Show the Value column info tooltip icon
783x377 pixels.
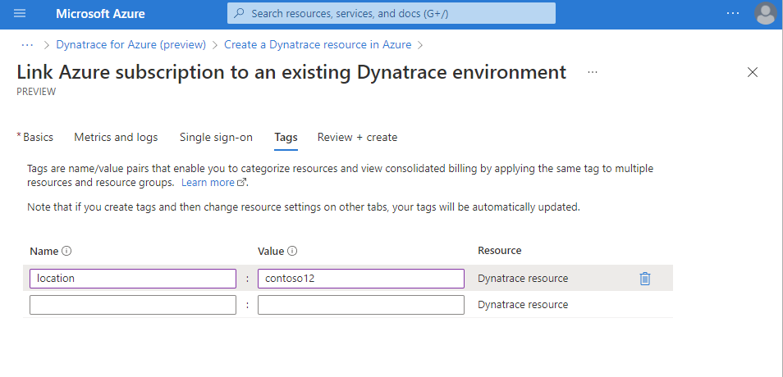pyautogui.click(x=293, y=251)
